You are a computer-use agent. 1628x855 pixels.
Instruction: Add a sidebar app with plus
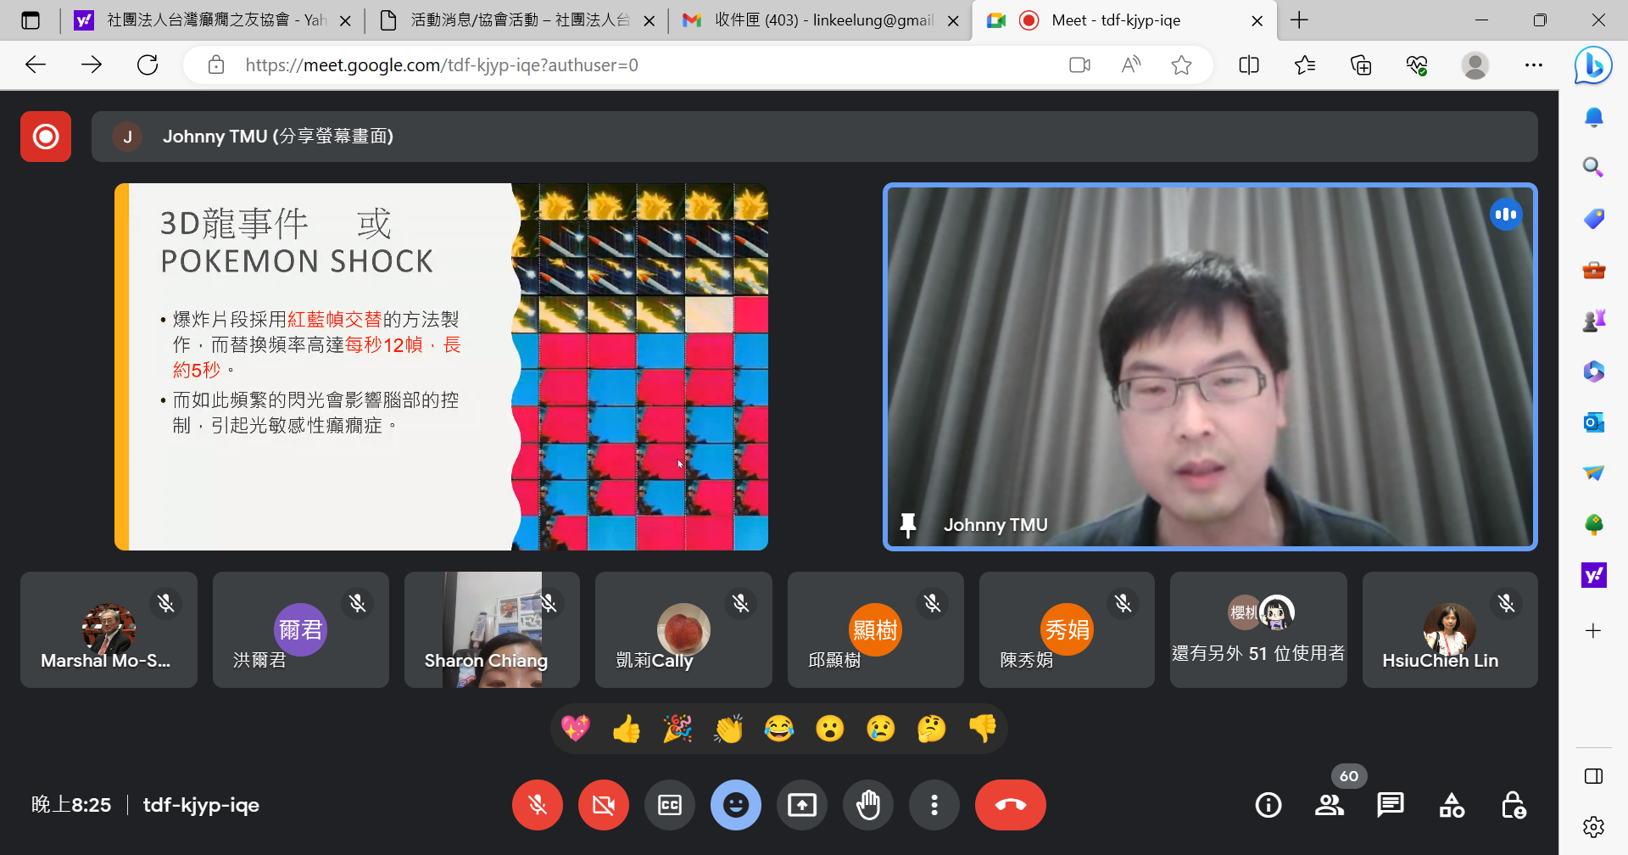click(1593, 631)
